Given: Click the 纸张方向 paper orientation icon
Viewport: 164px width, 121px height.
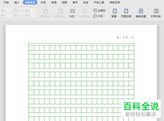Looking at the screenshot, I should click(x=46, y=11).
